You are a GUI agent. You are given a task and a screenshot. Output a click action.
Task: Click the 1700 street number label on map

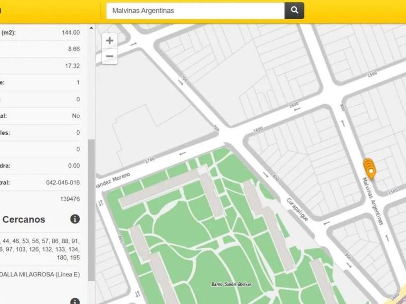(x=150, y=160)
